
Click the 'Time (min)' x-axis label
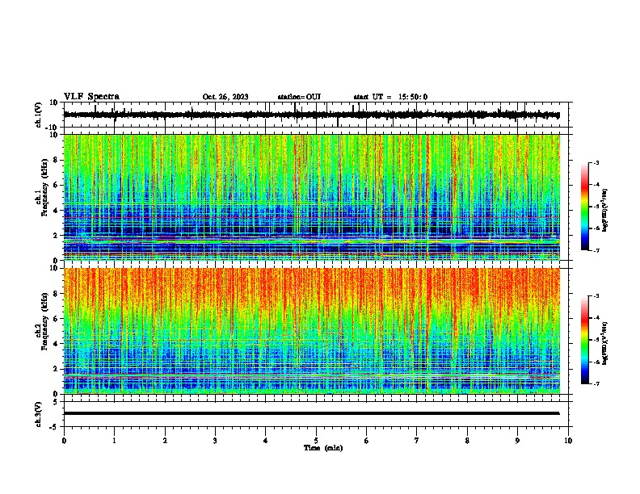tap(323, 448)
